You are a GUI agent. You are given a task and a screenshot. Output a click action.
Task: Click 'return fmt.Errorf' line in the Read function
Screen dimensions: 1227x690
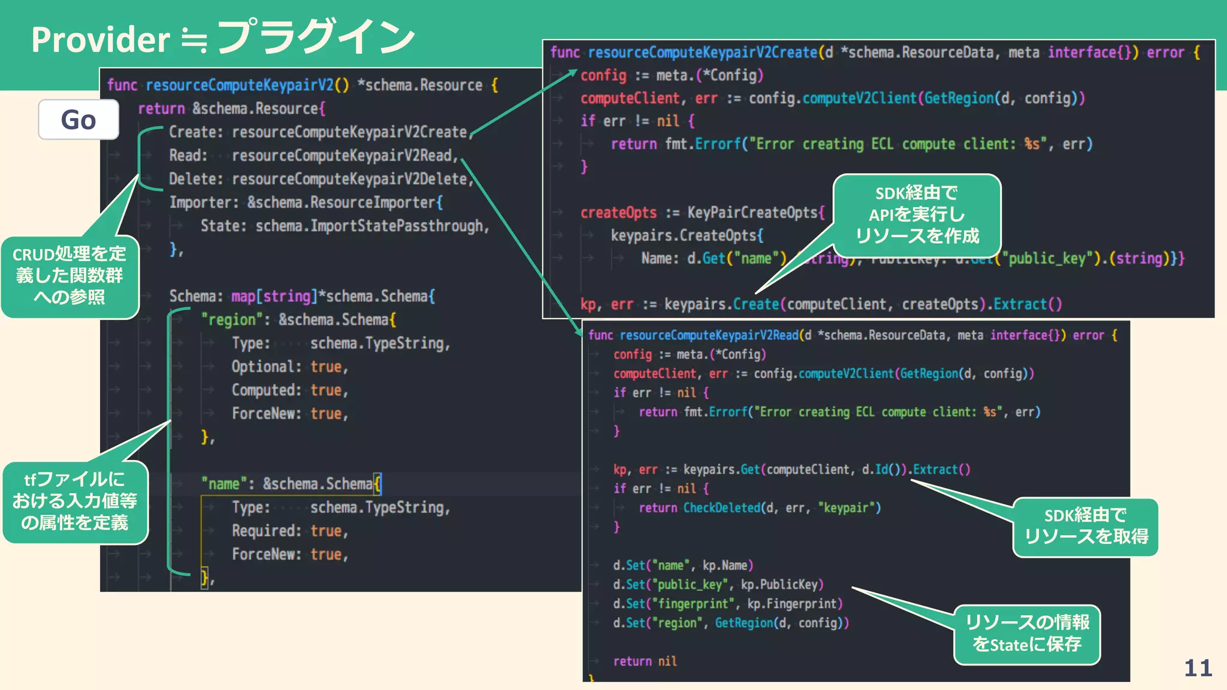[840, 411]
